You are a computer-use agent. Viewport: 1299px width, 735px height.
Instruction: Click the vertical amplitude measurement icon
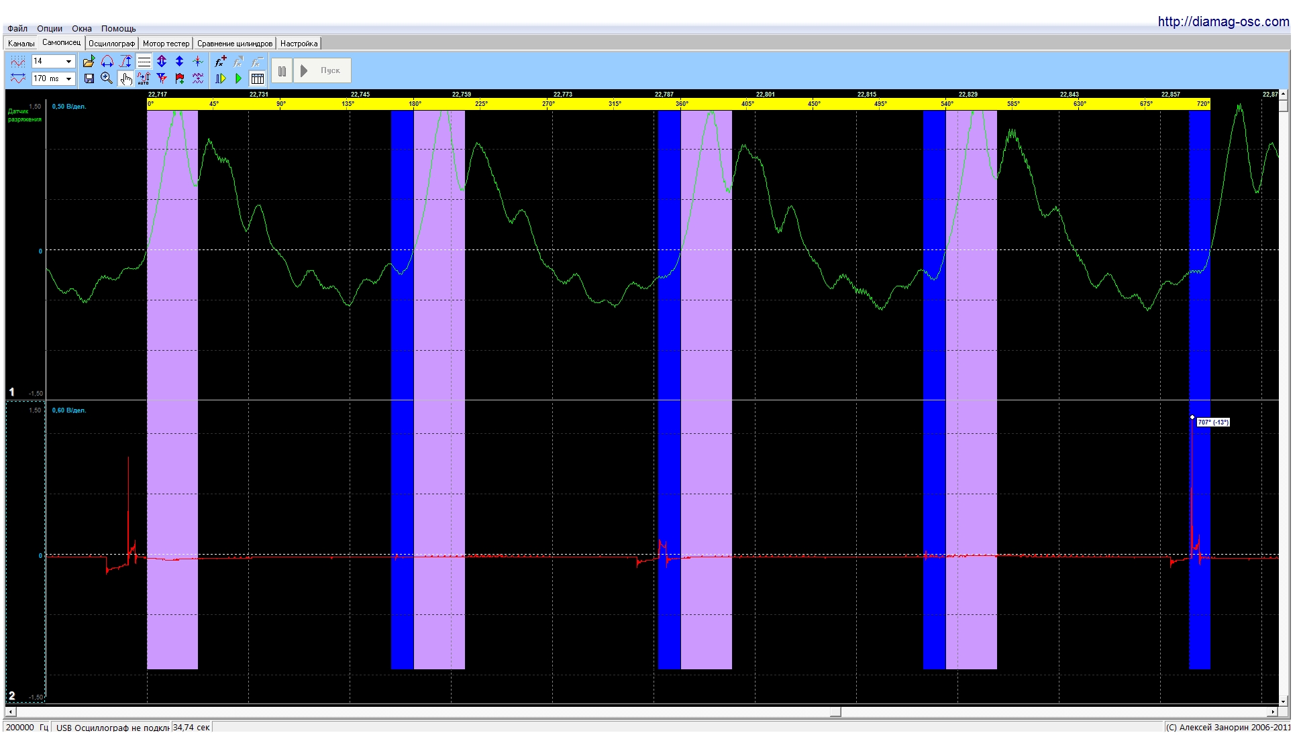pyautogui.click(x=125, y=62)
